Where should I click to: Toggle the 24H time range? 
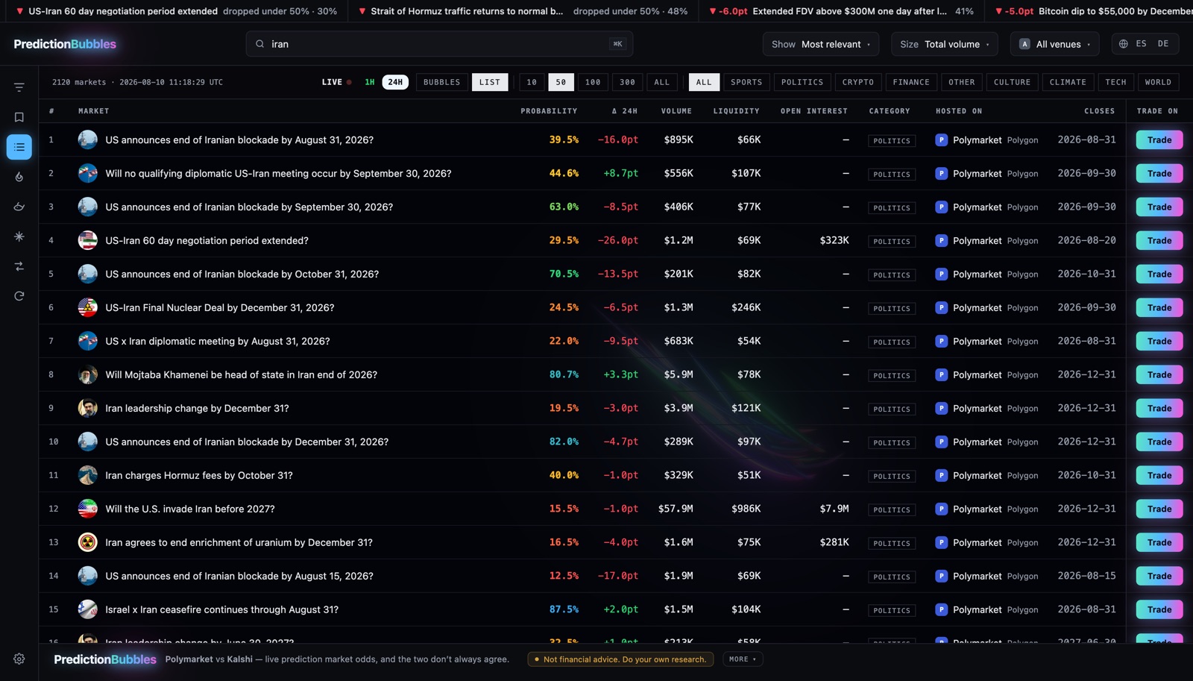pos(395,82)
